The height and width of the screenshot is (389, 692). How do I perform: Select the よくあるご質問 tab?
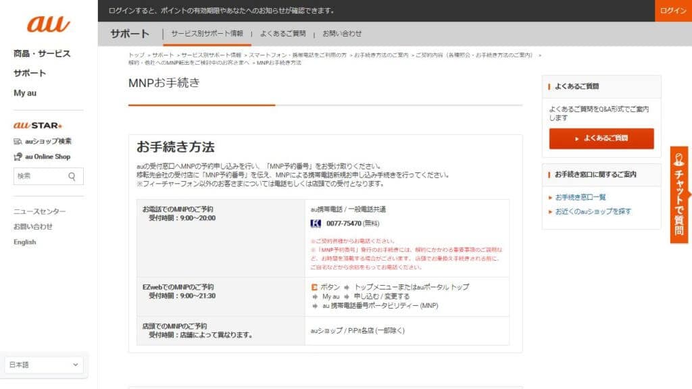282,34
